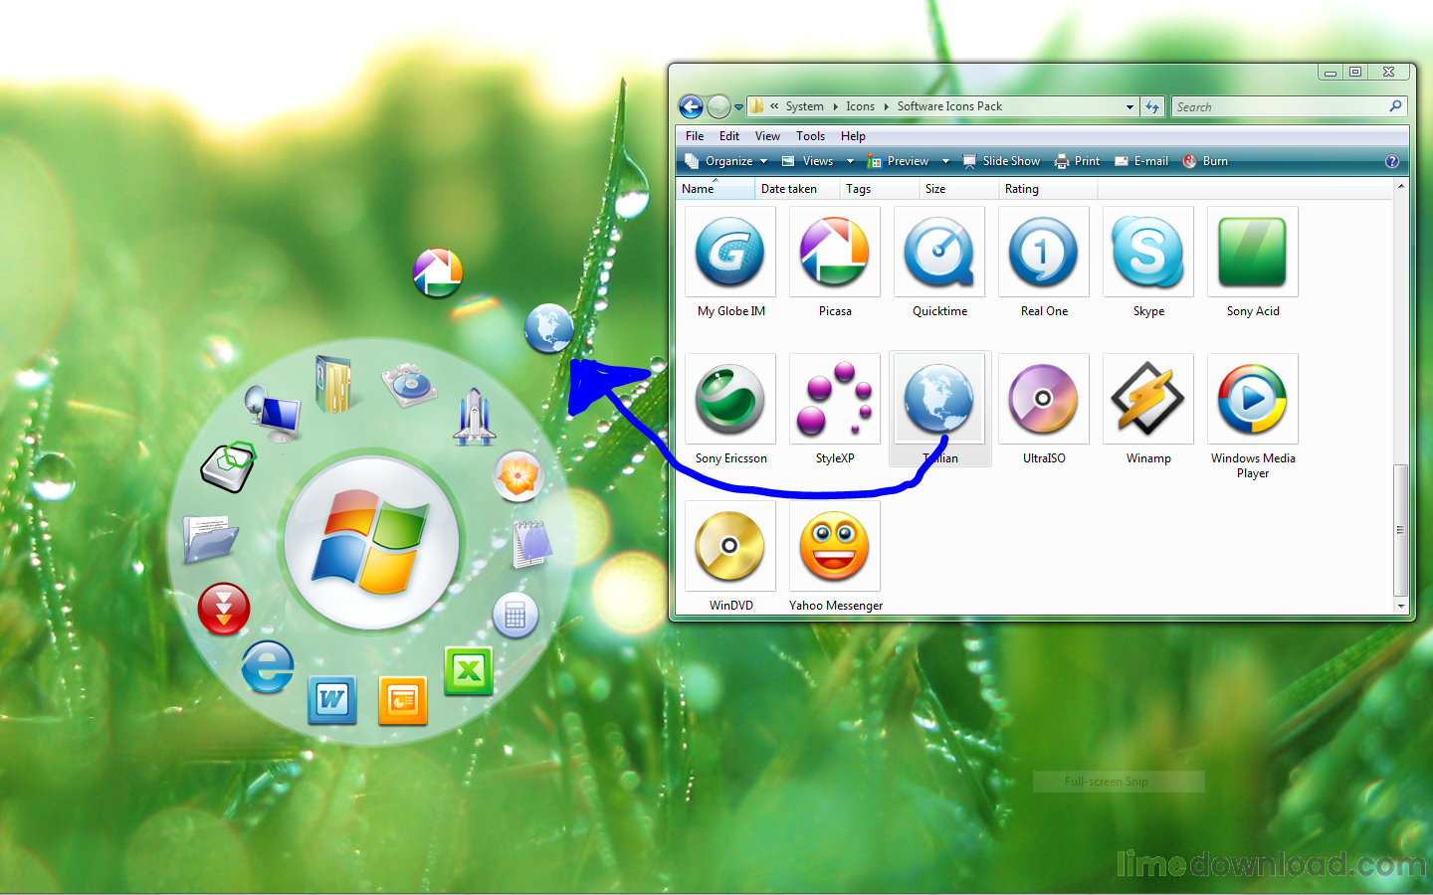
Task: Open the notepad icon in the dock
Action: 531,544
